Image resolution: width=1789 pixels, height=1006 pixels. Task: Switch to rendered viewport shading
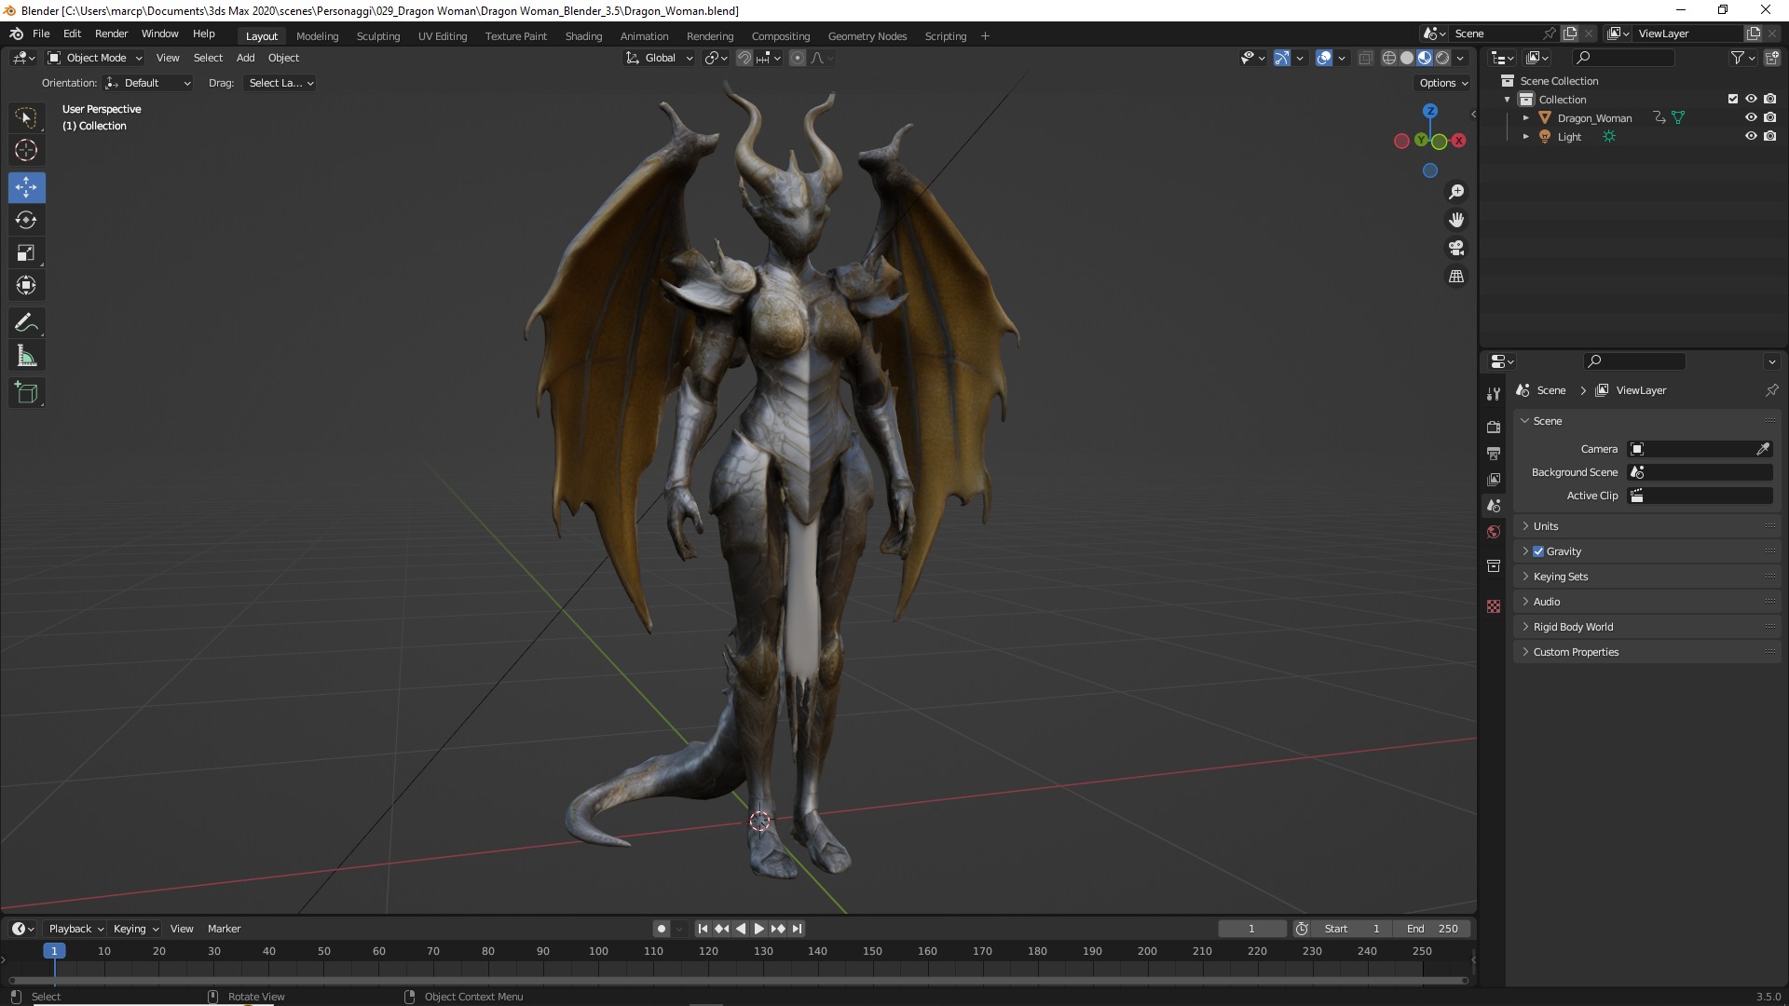coord(1442,58)
